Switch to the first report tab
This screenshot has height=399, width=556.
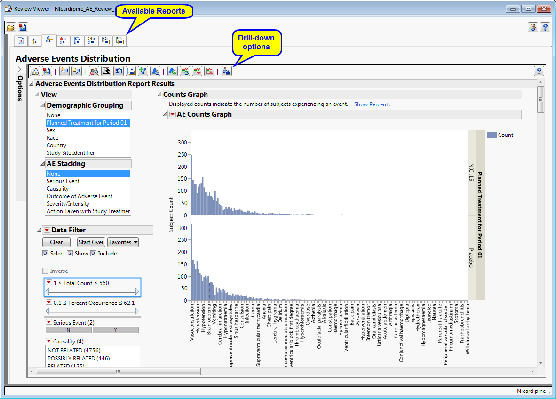tap(21, 41)
